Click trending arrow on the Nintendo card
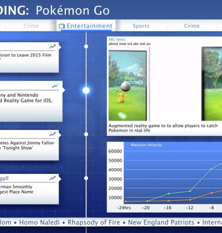This screenshot has height=233, width=222. click(55, 86)
